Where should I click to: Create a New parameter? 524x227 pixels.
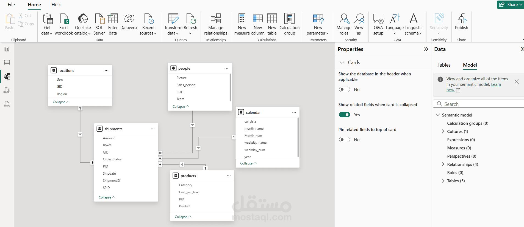[318, 24]
